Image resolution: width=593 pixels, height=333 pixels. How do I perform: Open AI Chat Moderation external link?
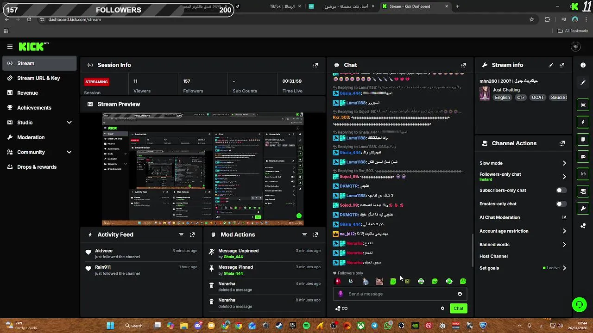[564, 217]
